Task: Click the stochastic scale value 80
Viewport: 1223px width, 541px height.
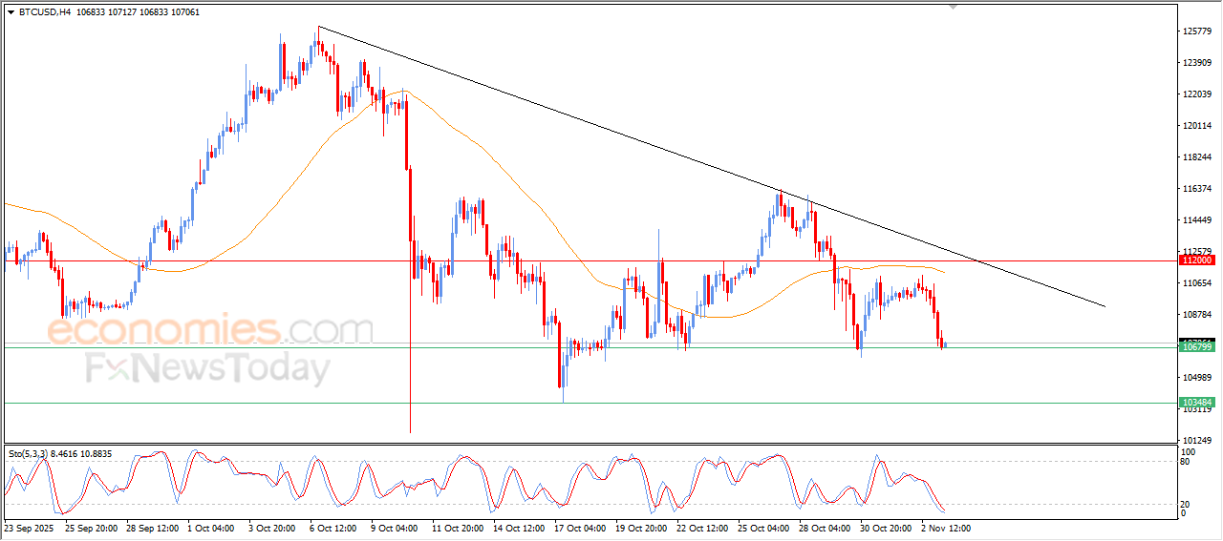Action: [1187, 462]
